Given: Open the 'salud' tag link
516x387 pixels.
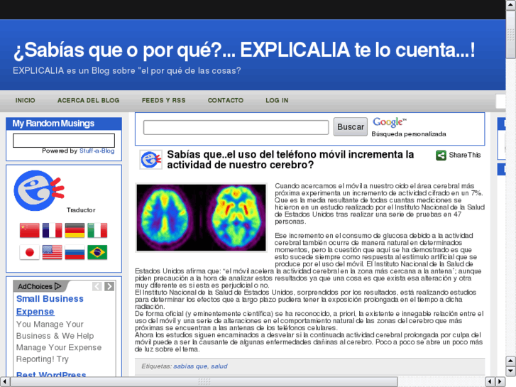Looking at the screenshot, I should (219, 366).
